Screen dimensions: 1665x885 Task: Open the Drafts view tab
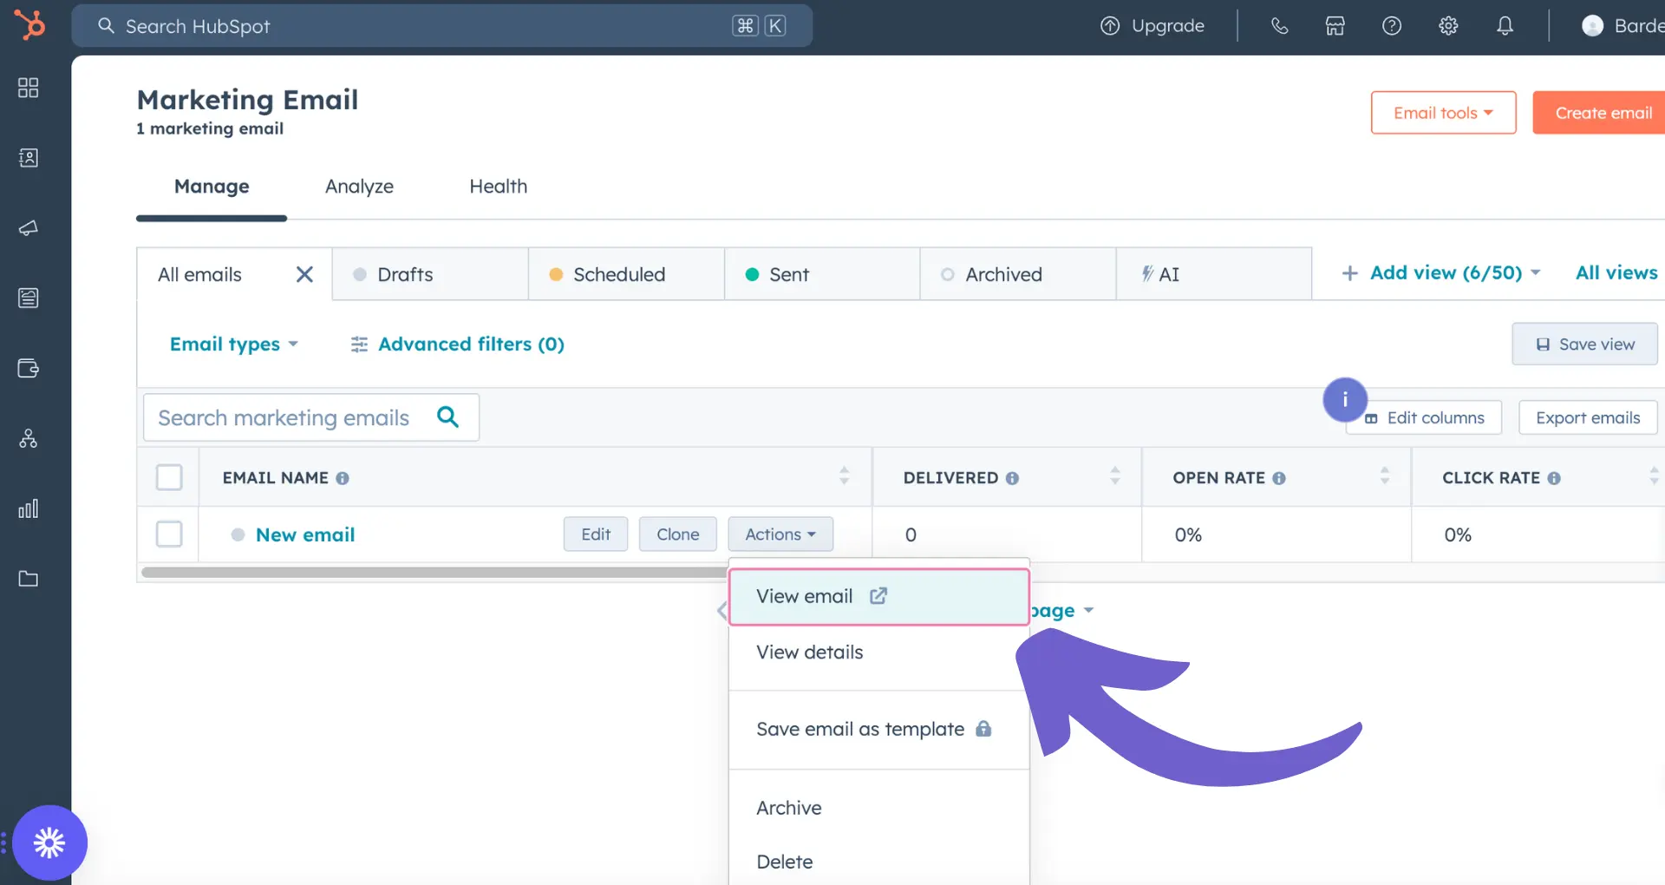pos(430,274)
